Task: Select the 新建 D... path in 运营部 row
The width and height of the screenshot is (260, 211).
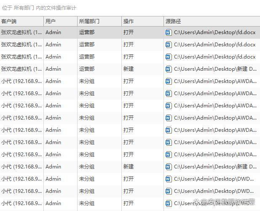Action: [215, 69]
